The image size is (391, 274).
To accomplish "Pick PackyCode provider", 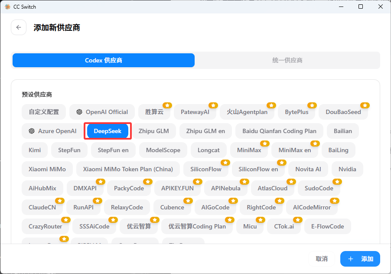I will pos(129,188).
